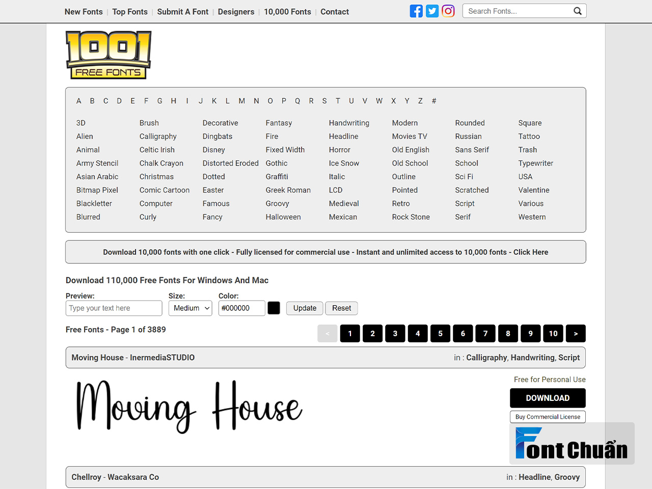Open the Valentine font category
This screenshot has width=652, height=489.
pos(534,190)
